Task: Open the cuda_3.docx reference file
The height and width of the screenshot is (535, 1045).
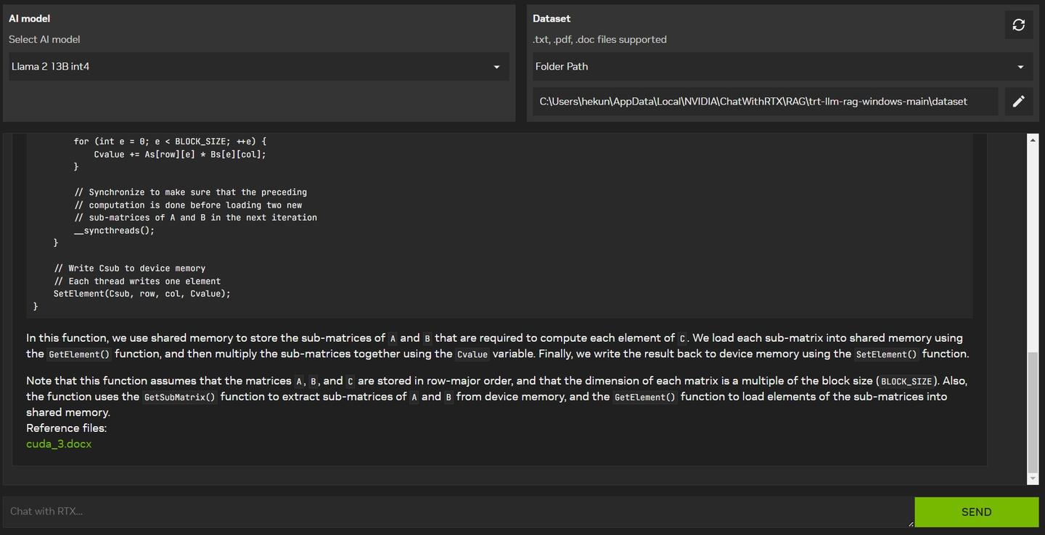Action: pos(59,444)
